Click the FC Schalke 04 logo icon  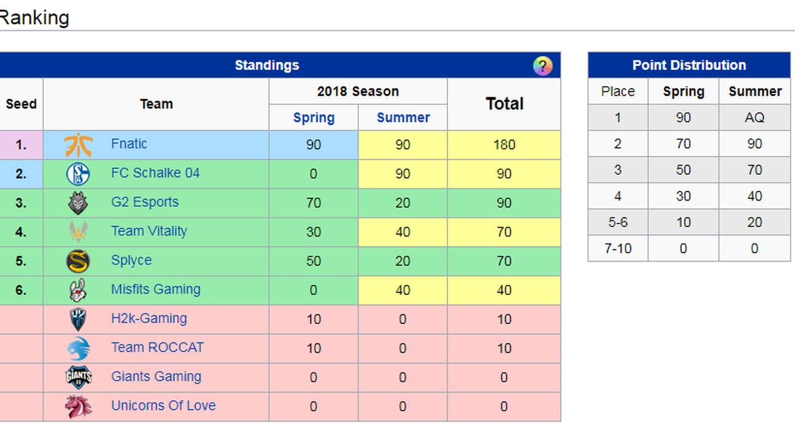pyautogui.click(x=78, y=174)
